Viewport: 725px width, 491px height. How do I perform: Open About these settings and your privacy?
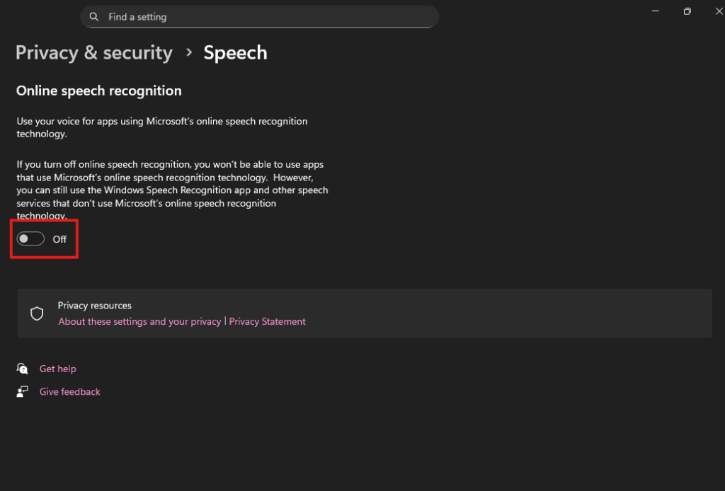pyautogui.click(x=139, y=321)
